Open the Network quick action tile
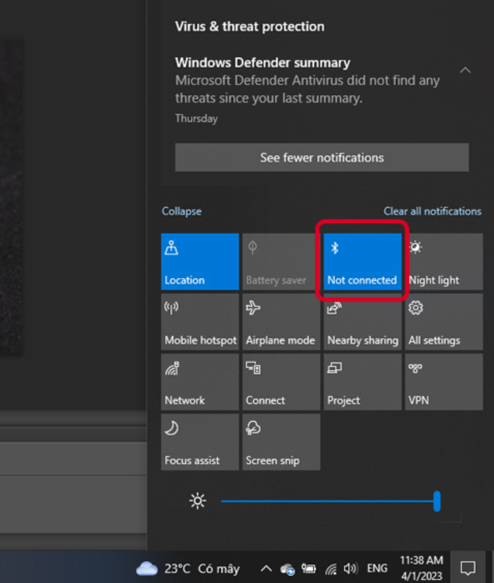Viewport: 494px width, 583px height. point(199,382)
